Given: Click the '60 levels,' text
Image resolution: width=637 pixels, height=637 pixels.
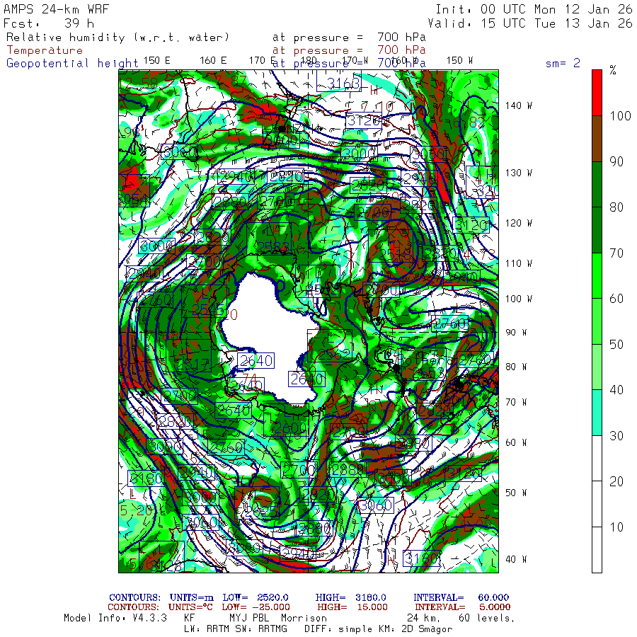Looking at the screenshot, I should (487, 619).
